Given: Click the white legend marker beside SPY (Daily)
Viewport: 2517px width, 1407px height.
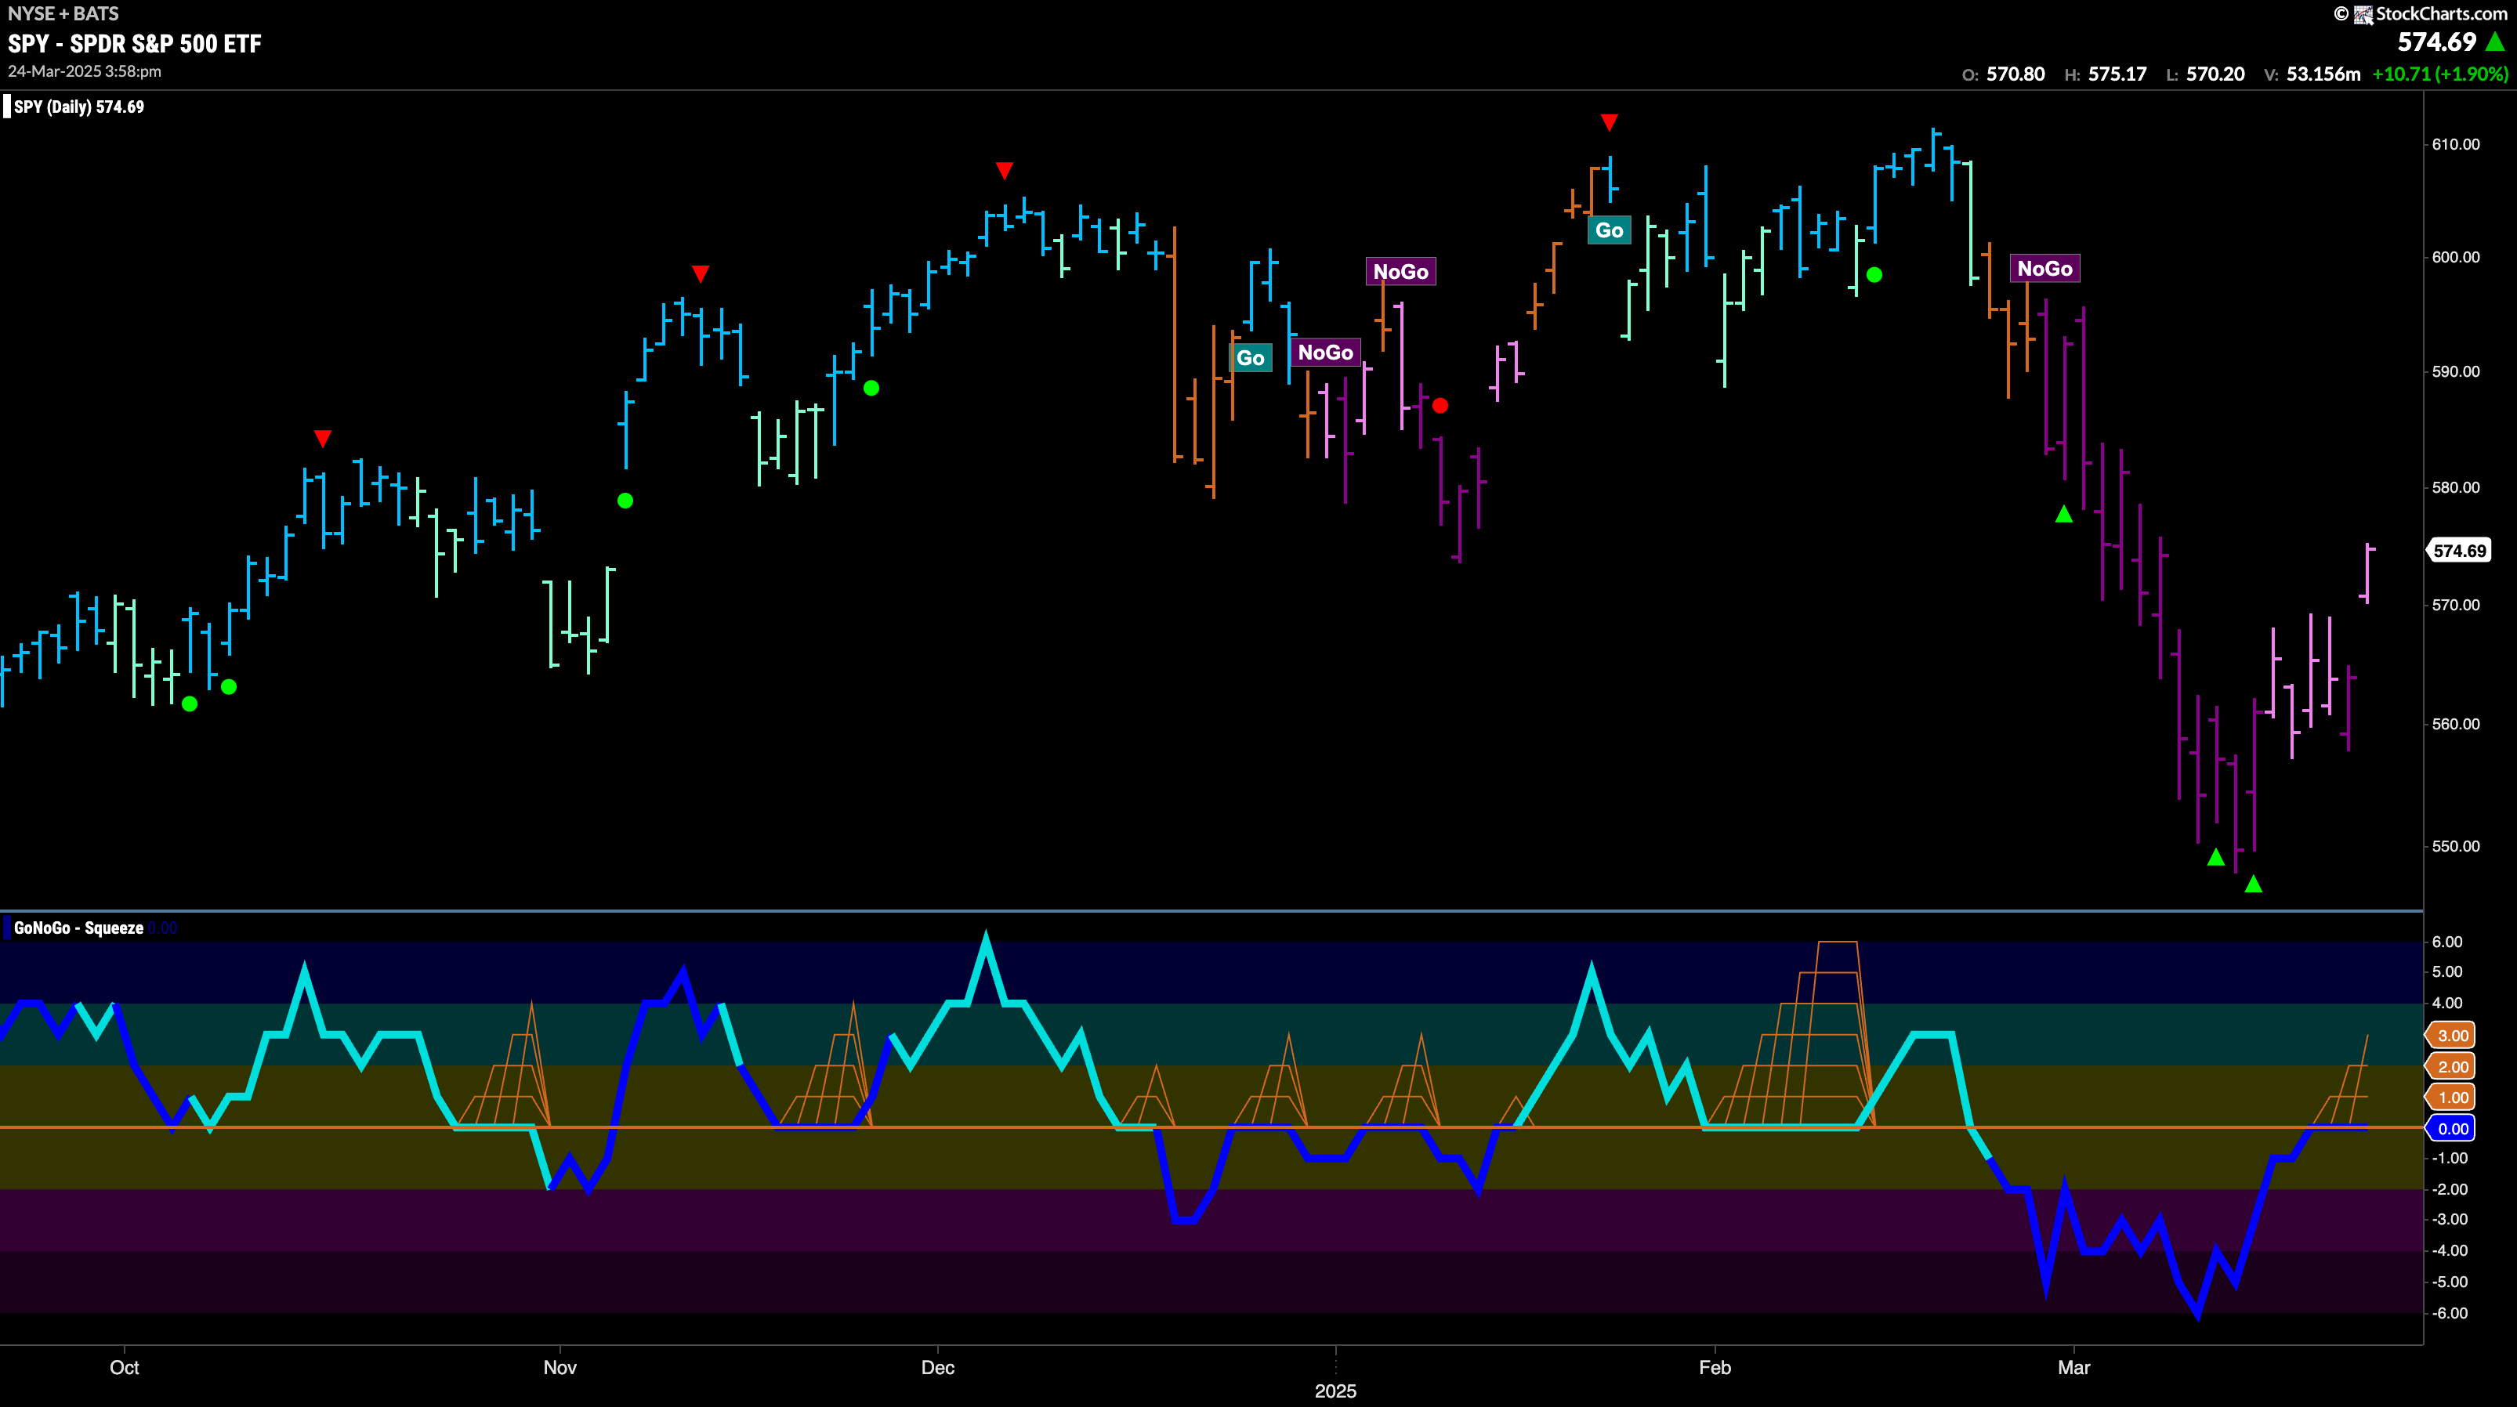Looking at the screenshot, I should pos(7,107).
